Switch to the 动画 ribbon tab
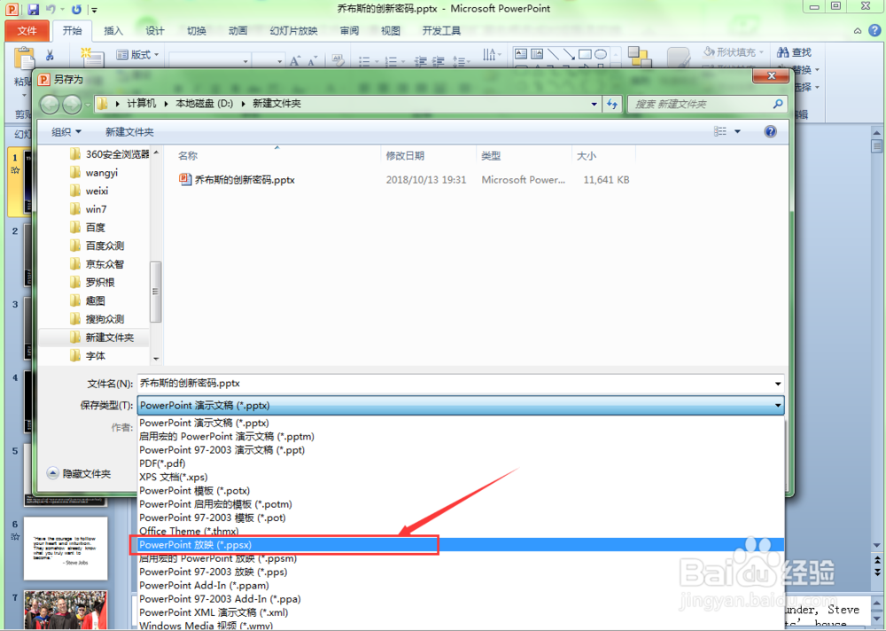Screen dimensions: 886x631 tap(237, 31)
